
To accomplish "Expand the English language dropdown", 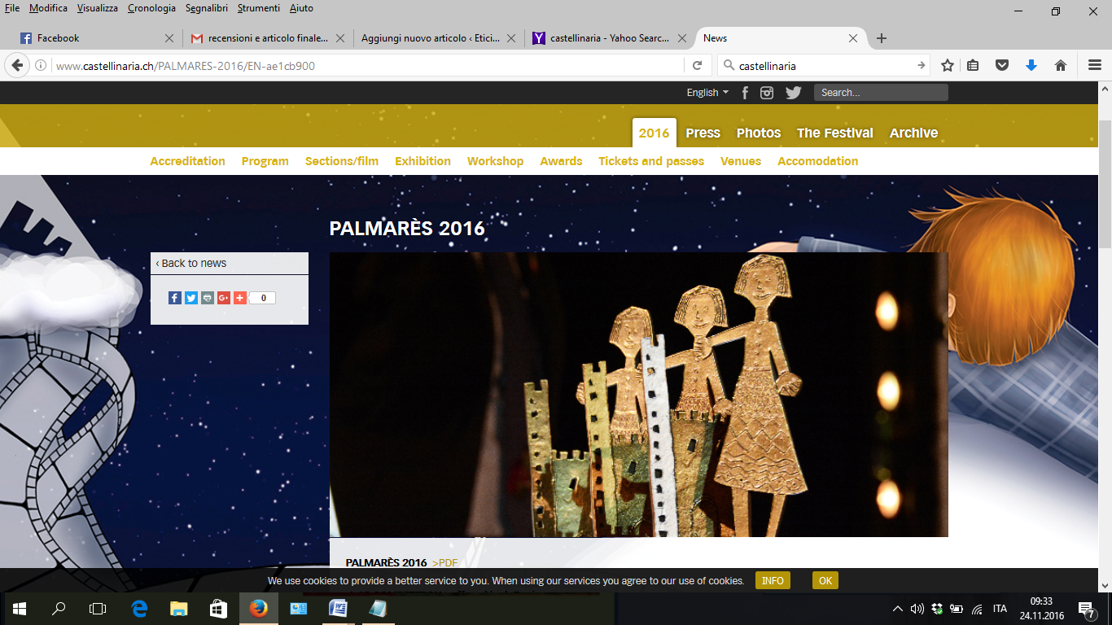I will pos(707,93).
